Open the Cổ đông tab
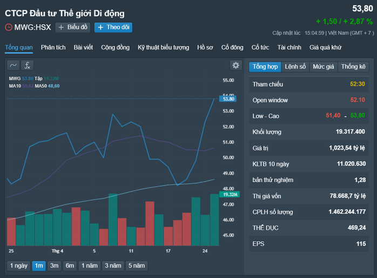 232,48
